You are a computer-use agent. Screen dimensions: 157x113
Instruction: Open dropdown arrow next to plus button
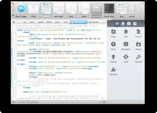[x=142, y=10]
